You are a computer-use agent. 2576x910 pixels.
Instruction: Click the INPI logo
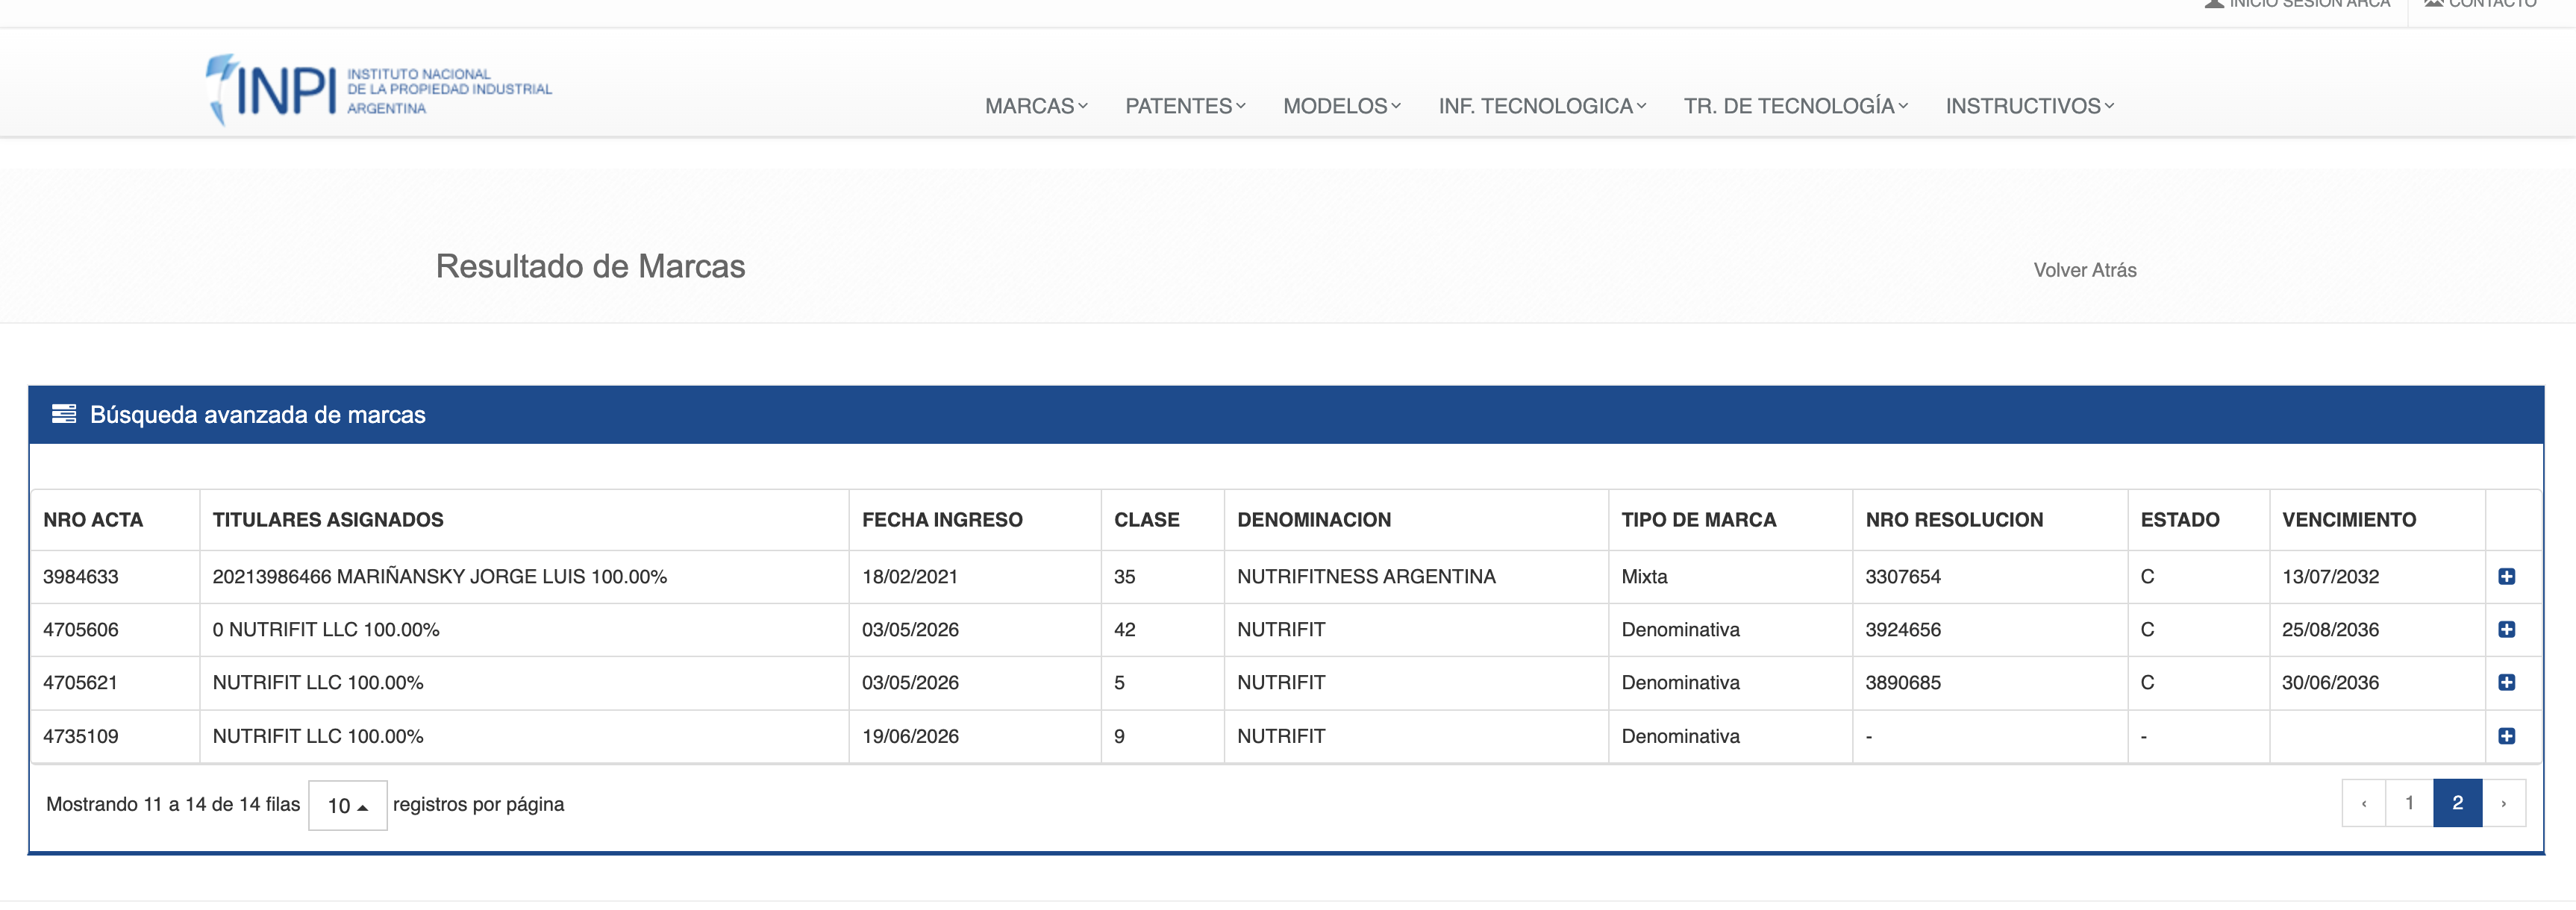tap(378, 90)
